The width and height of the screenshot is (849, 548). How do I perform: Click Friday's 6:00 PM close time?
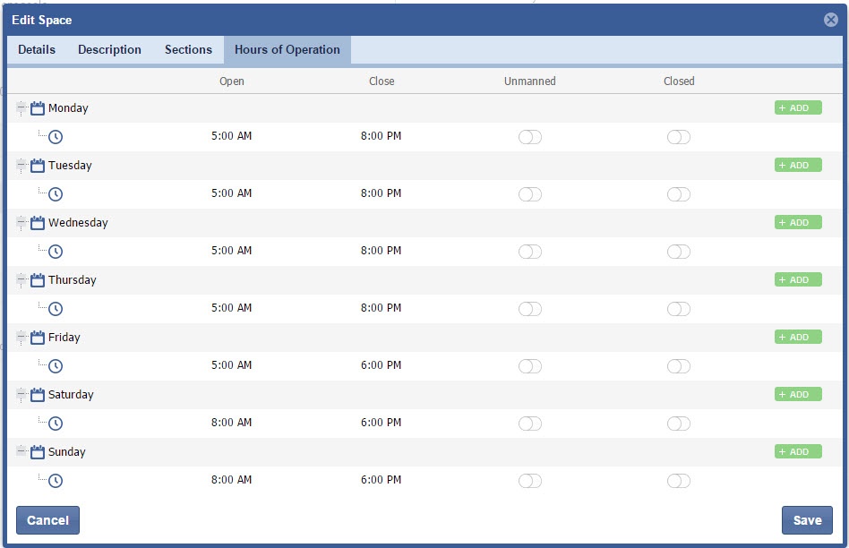point(381,365)
